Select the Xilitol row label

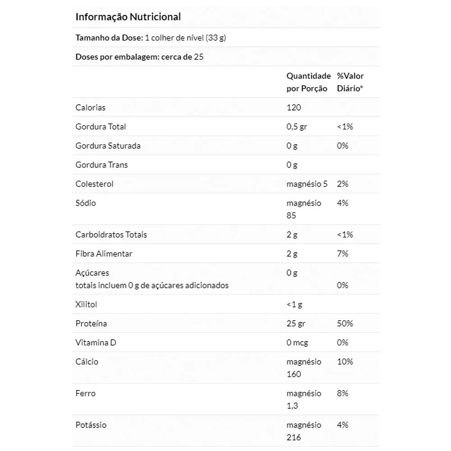86,304
